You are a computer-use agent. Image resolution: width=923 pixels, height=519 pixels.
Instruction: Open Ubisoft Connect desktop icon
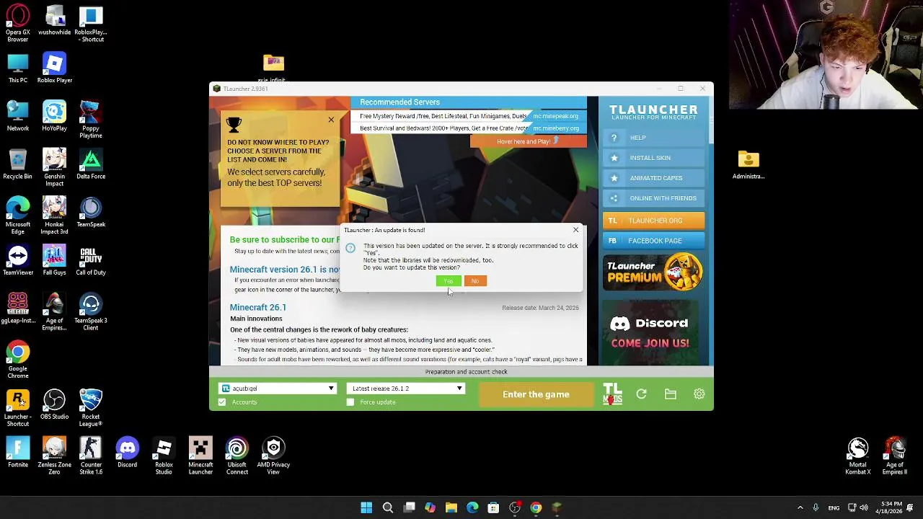pos(237,456)
